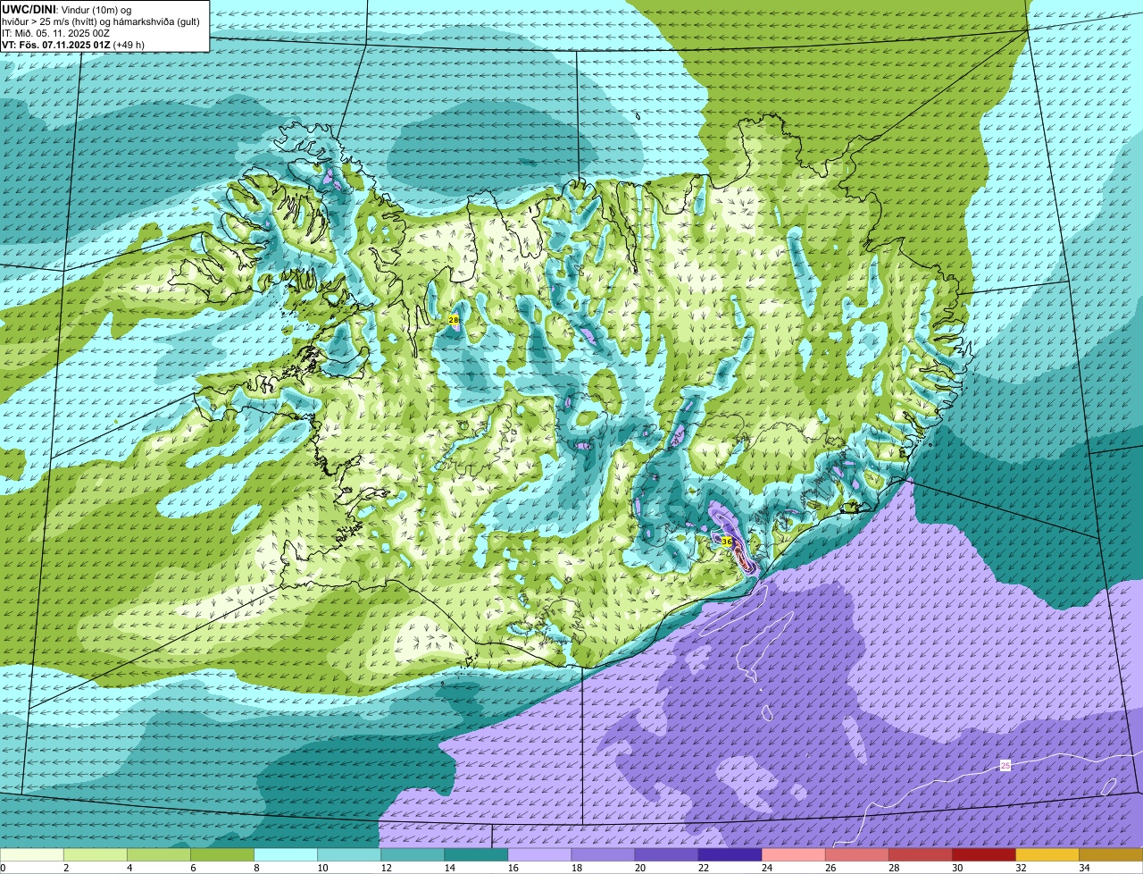The image size is (1143, 874).
Task: Pick the 4–6 m/s legend color block
Action: coord(159,854)
